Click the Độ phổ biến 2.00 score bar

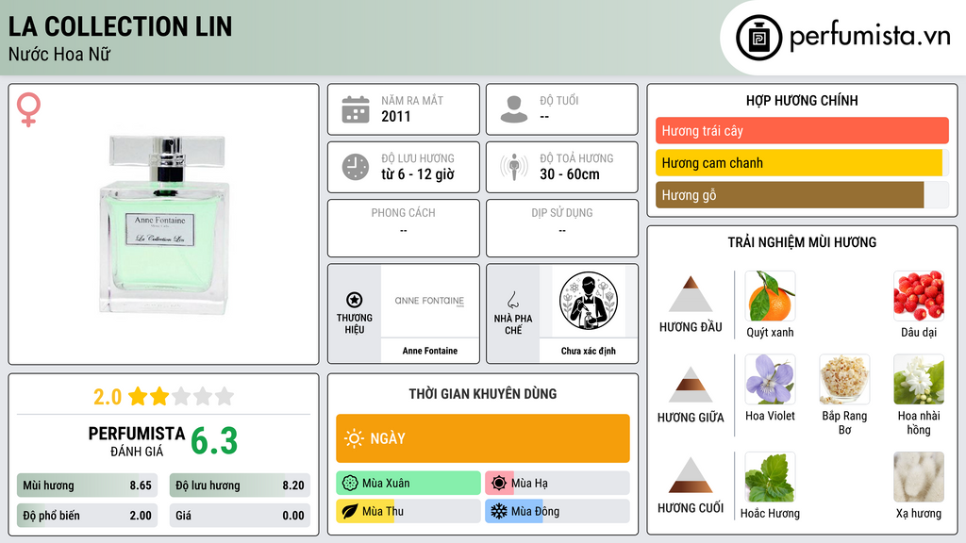[87, 516]
